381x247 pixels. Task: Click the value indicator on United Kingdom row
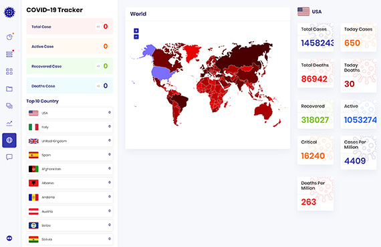click(110, 140)
